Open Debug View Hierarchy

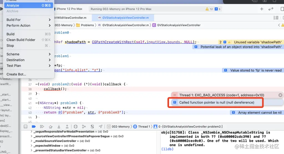tap(75, 127)
